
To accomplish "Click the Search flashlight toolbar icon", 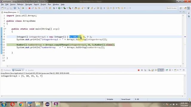I will pyautogui.click(x=82, y=8).
